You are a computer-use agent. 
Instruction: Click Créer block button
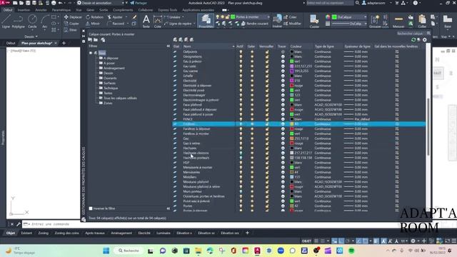click(290, 17)
